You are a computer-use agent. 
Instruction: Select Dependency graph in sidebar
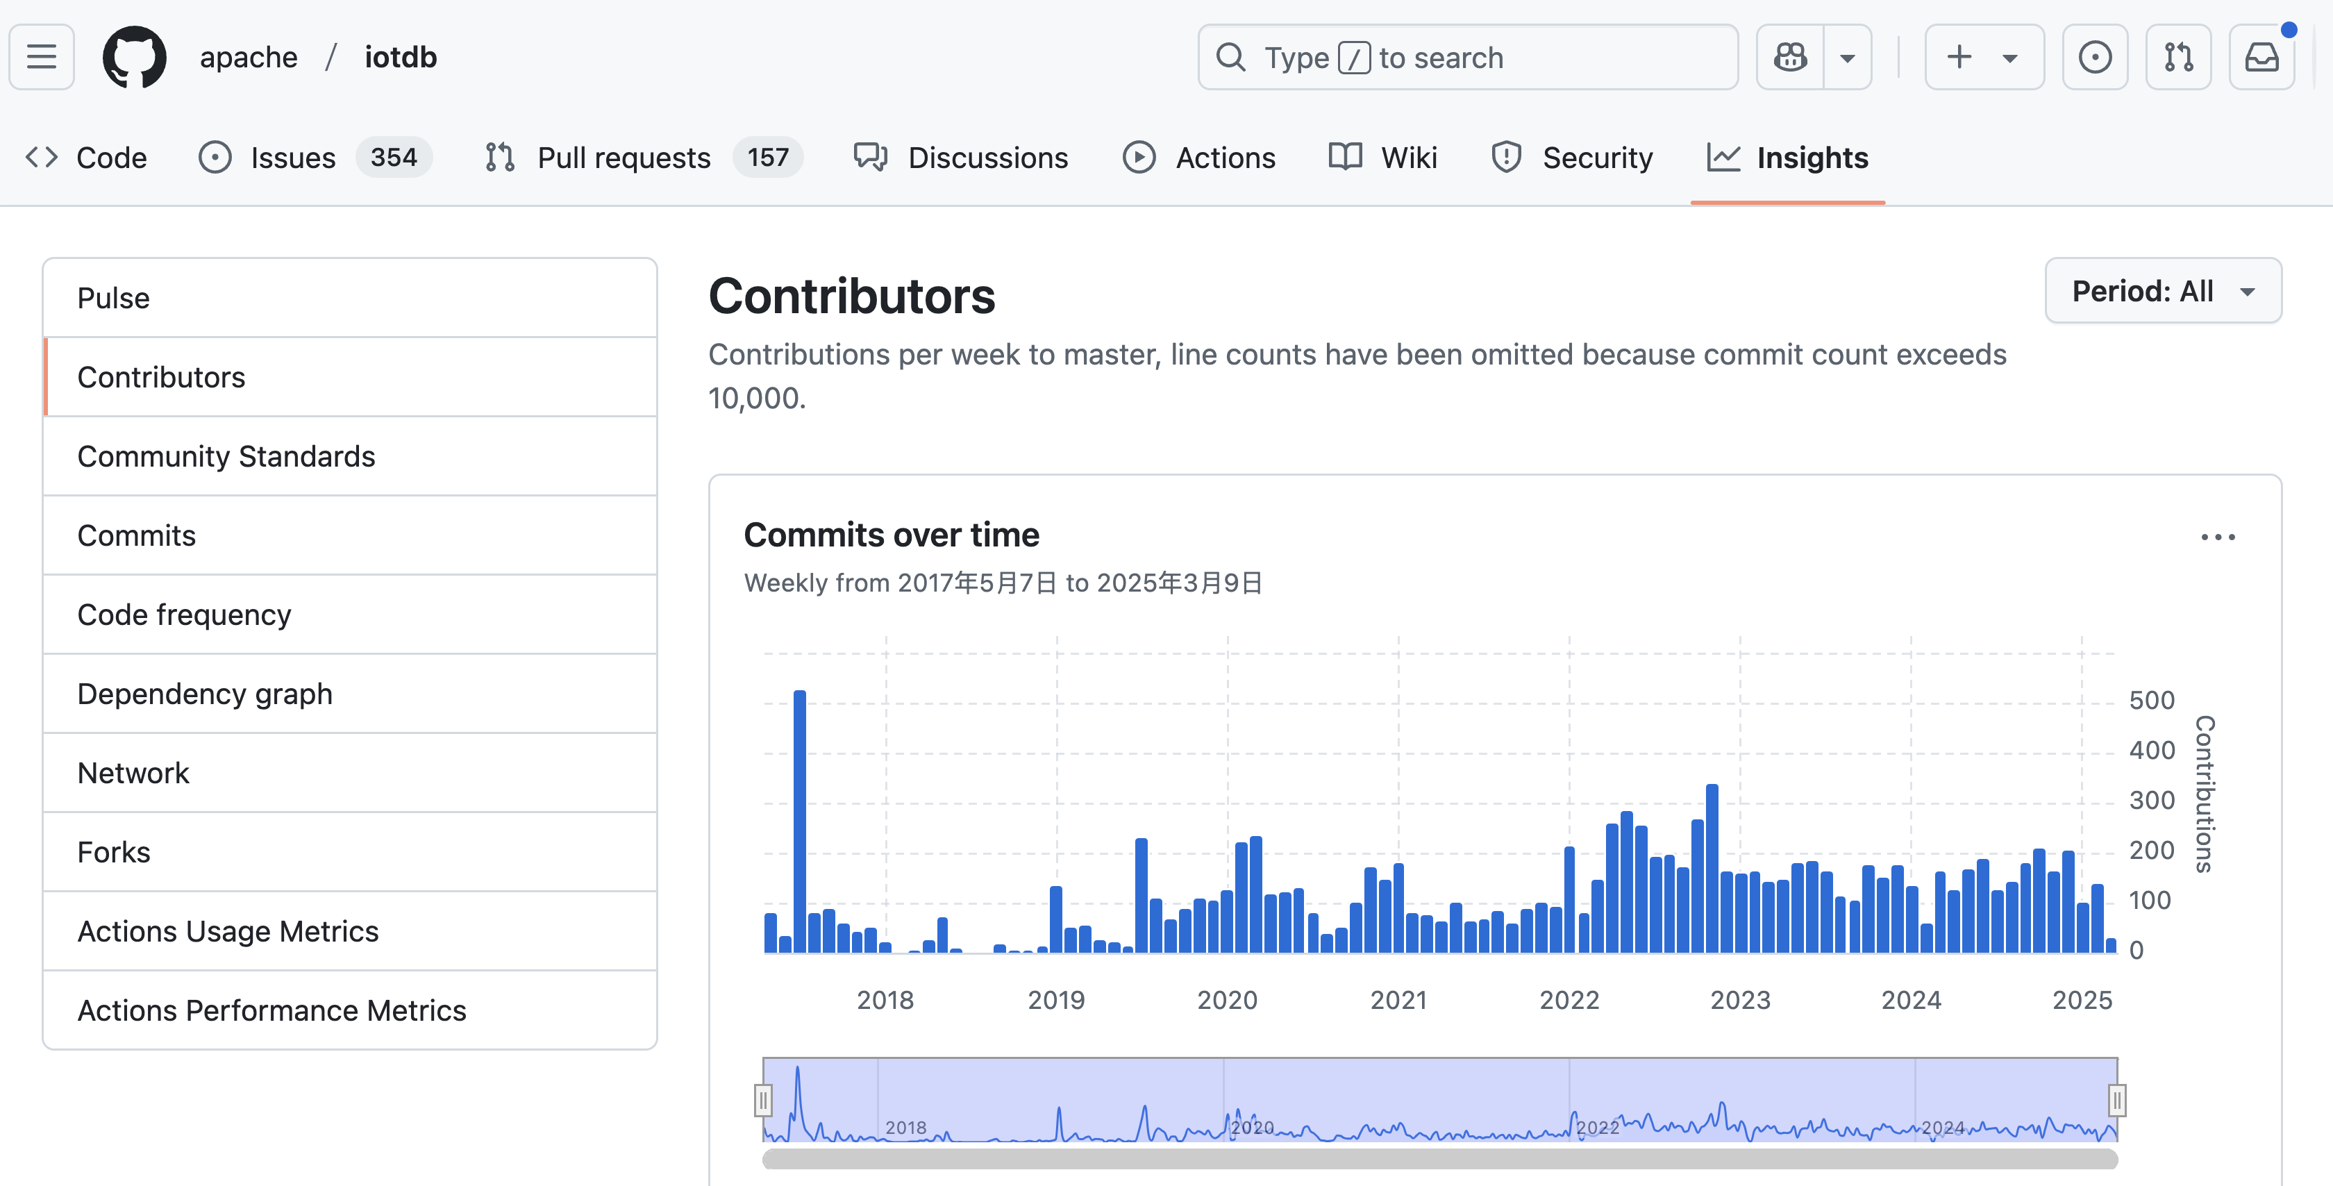(x=205, y=693)
